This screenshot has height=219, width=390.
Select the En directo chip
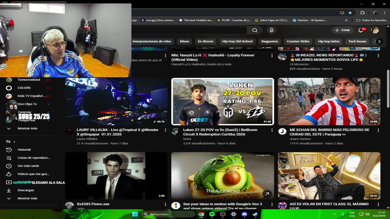206,41
